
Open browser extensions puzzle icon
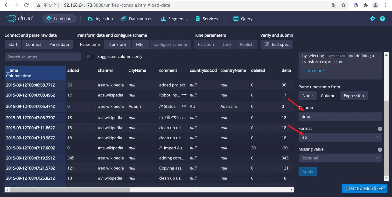click(x=366, y=5)
